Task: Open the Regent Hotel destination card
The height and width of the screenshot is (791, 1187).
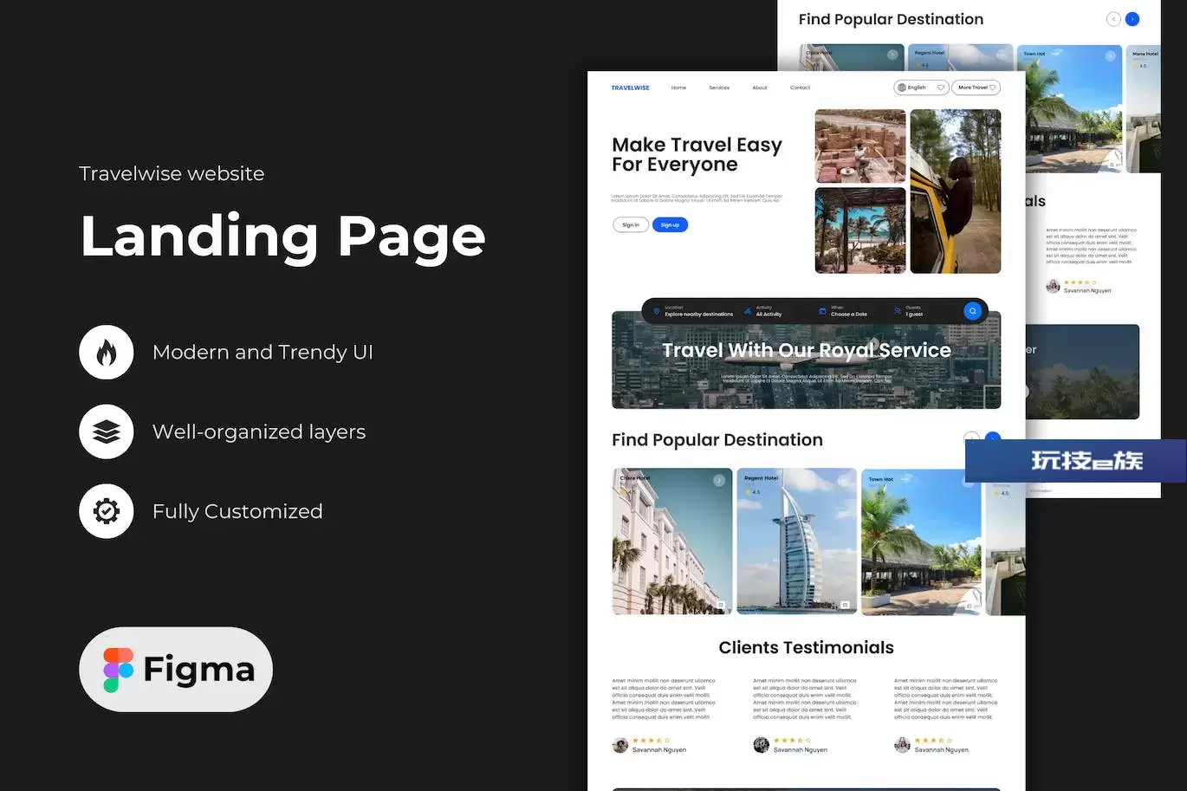Action: [797, 541]
